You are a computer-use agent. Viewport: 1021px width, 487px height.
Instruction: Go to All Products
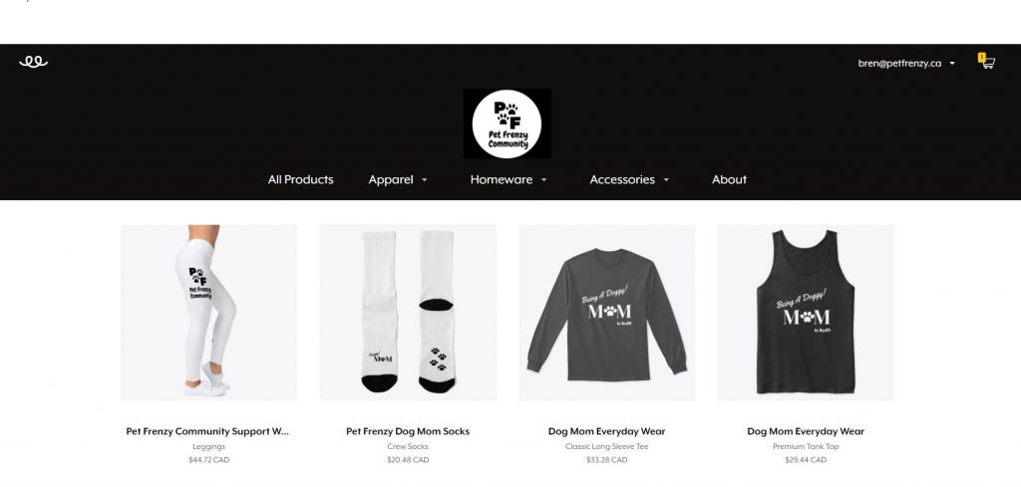point(301,179)
